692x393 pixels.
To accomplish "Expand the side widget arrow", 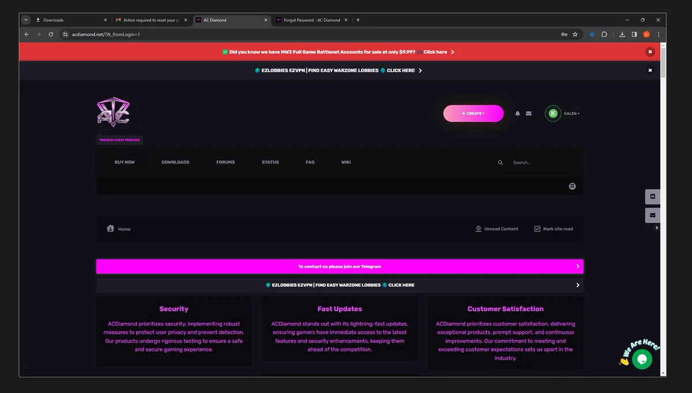I will coord(656,228).
